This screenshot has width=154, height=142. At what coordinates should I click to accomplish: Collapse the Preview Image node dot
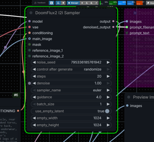click(x=129, y=97)
